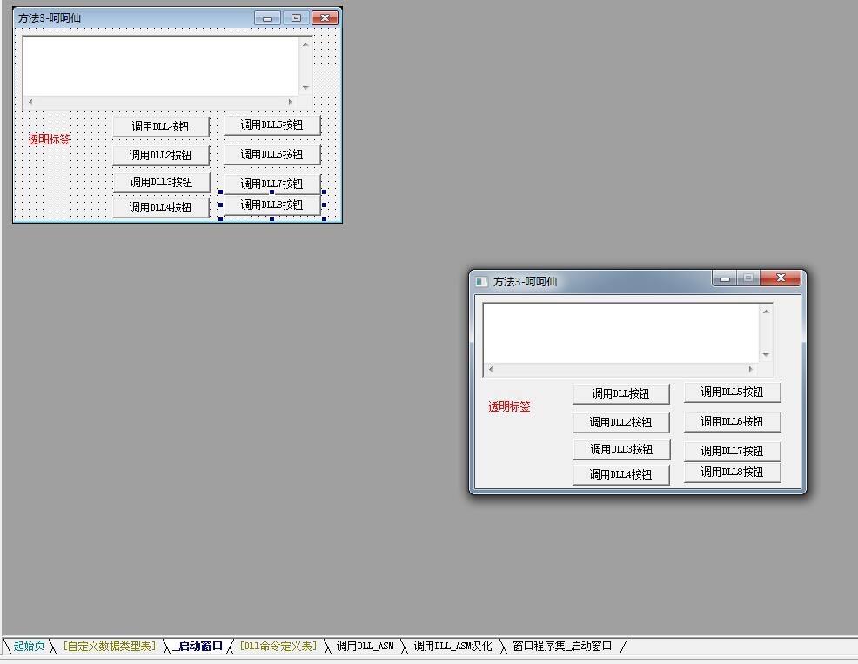Viewport: 858px width, 664px height.
Task: Switch to the [自定义数据类型表] tab
Action: point(110,646)
